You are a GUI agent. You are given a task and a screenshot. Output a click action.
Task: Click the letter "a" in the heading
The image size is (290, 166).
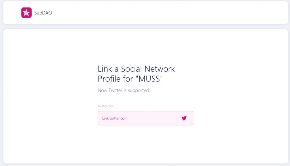click(x=116, y=69)
